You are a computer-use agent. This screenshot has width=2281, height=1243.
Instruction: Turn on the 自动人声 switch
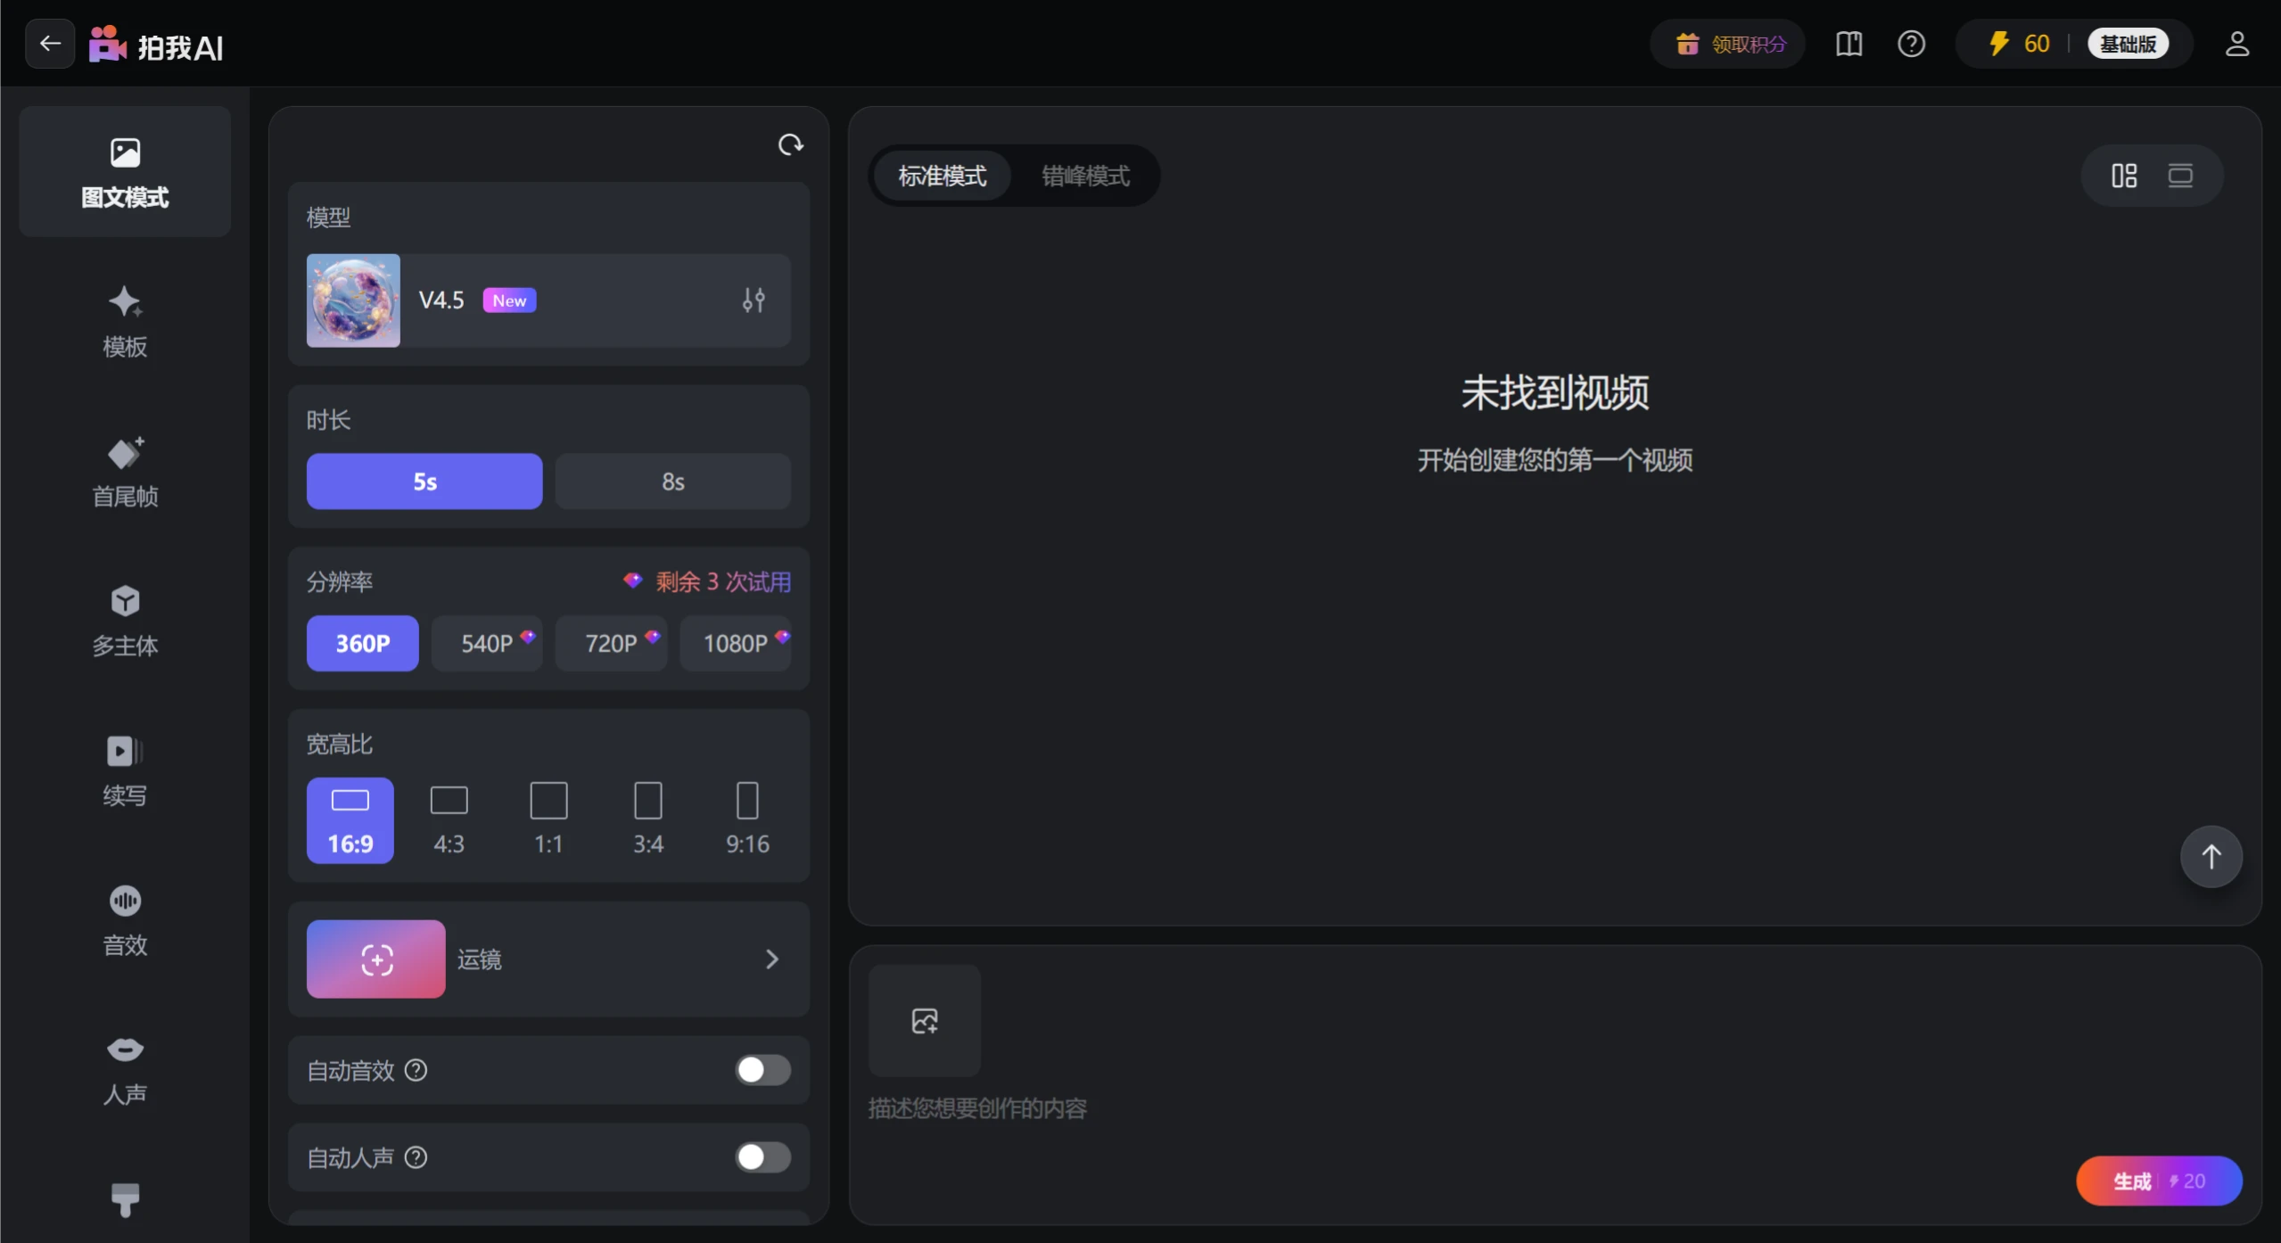(762, 1157)
